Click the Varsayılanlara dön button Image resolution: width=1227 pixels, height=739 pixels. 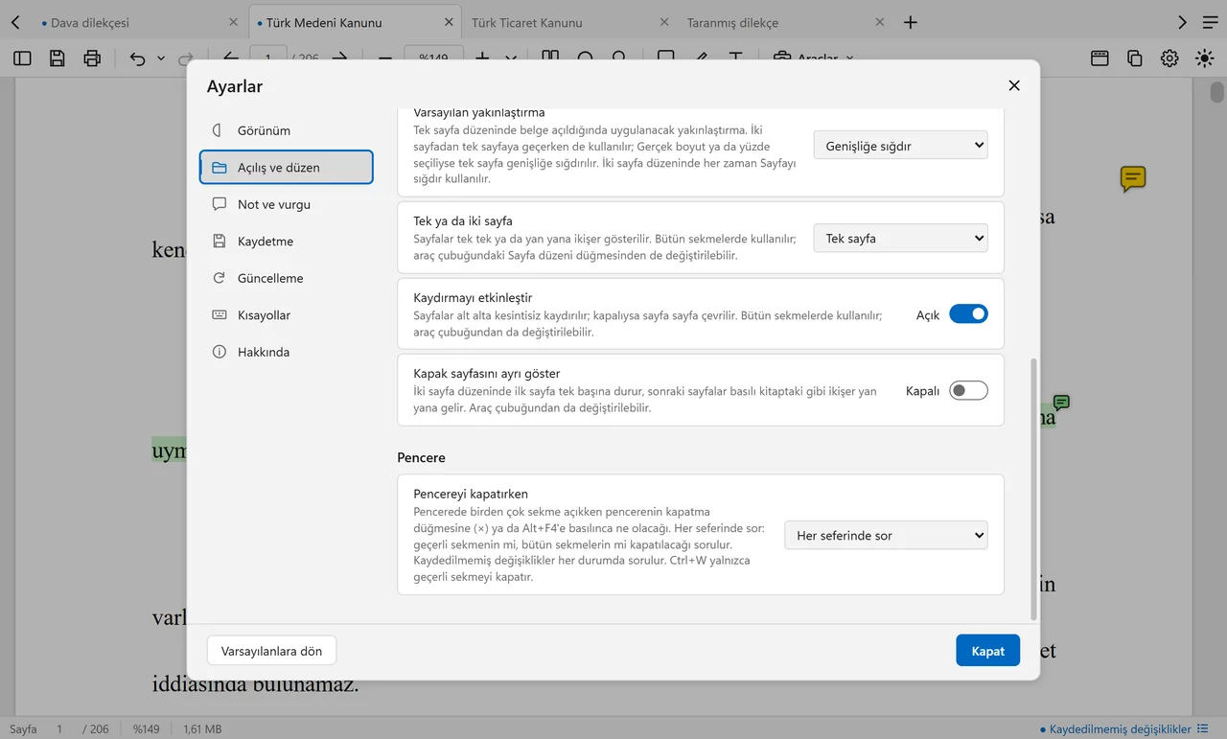[271, 651]
